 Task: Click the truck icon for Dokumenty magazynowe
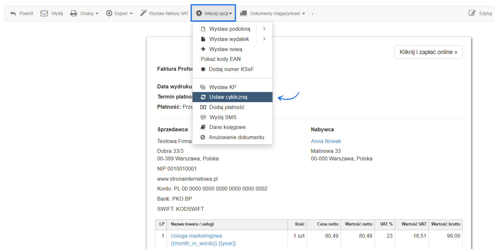tap(243, 14)
